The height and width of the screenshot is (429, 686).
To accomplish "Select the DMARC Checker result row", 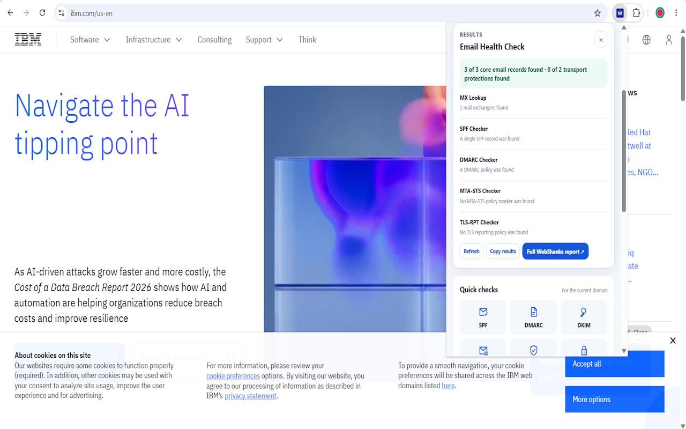I will [533, 165].
